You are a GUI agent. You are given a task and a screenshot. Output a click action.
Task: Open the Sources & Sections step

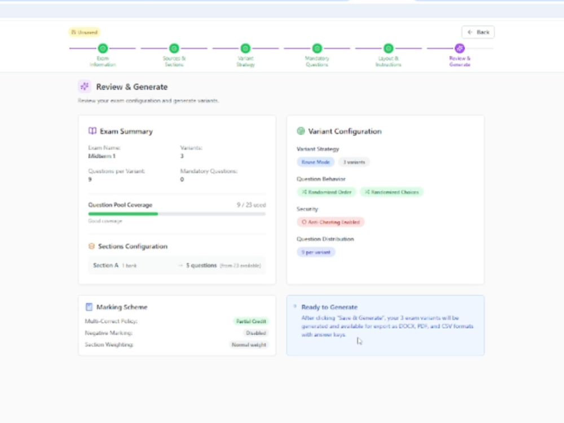pyautogui.click(x=174, y=48)
